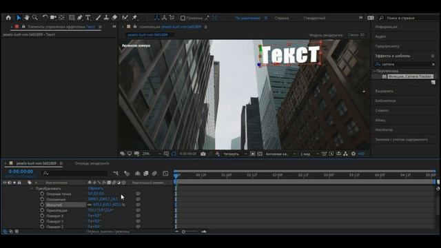
Task: Select the Pan Behind anchor point tool
Action: 61,18
